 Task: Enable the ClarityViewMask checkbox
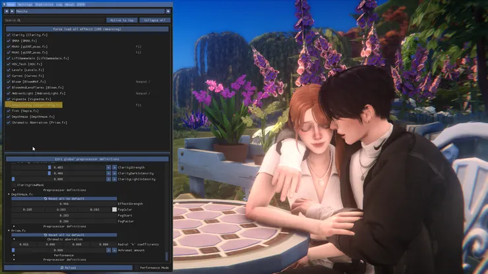pos(14,184)
